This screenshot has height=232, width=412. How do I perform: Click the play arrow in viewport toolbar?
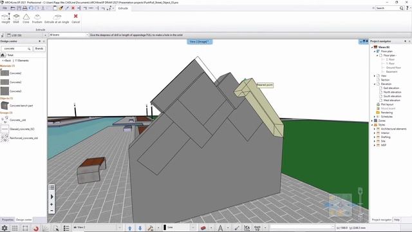[x=51, y=197]
